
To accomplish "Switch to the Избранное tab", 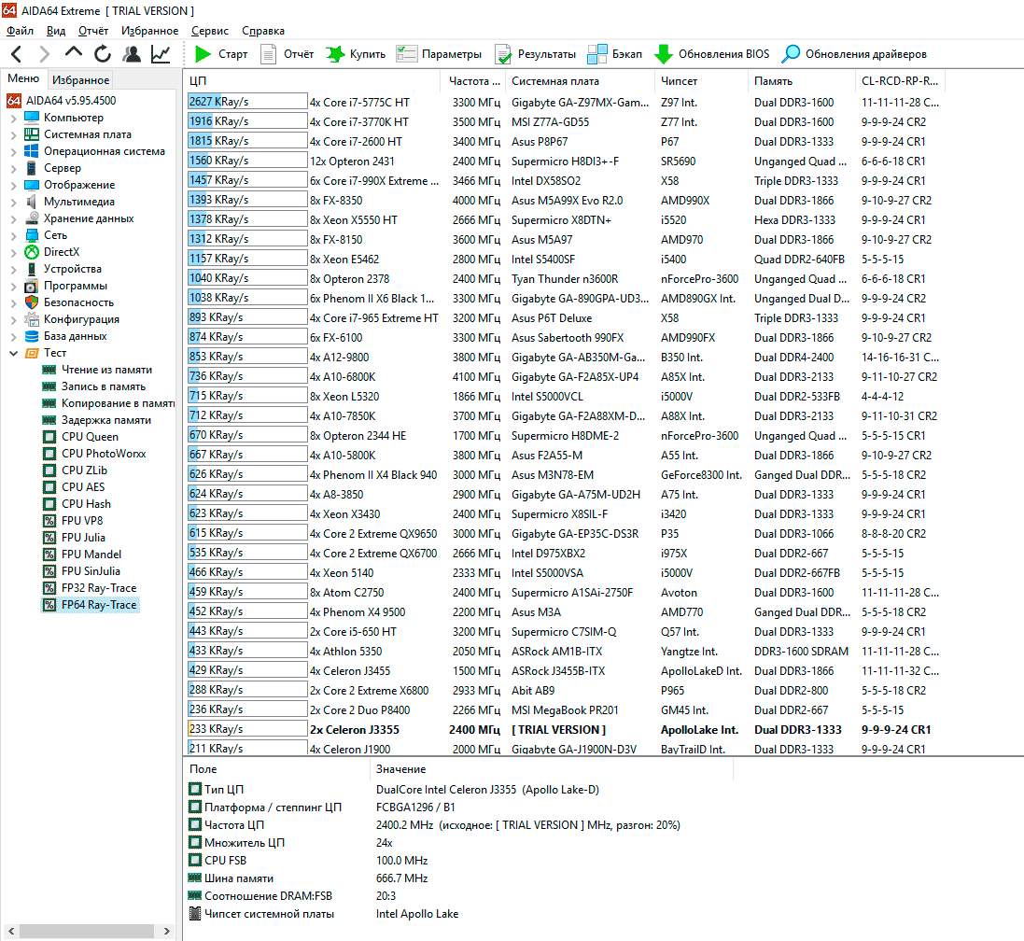I will (81, 80).
